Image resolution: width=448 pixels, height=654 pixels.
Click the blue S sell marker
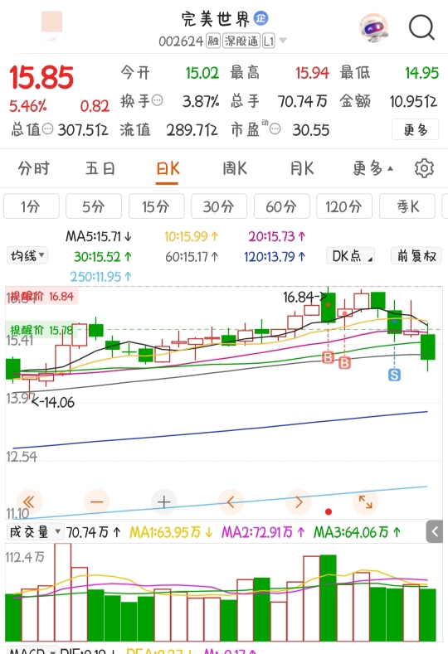(x=394, y=375)
